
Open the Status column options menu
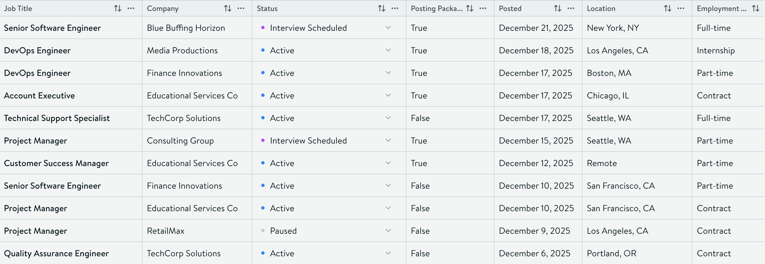click(394, 8)
